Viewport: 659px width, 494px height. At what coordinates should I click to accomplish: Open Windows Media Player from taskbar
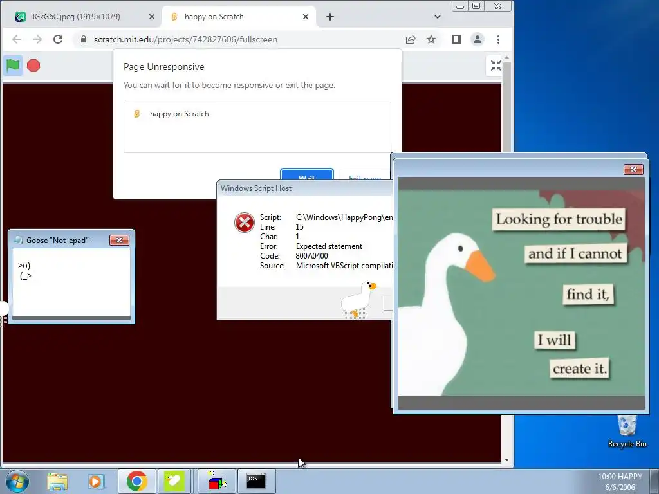(95, 481)
